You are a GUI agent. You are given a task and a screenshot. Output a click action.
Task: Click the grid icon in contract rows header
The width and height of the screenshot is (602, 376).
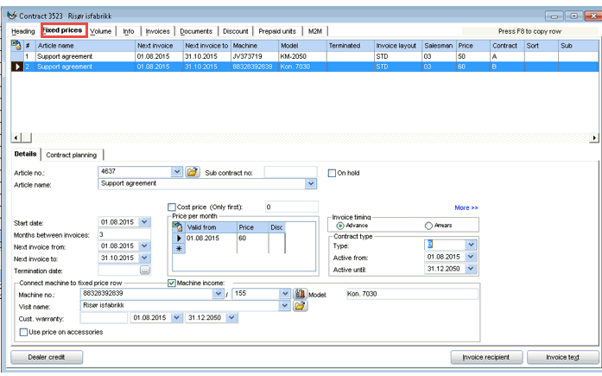[16, 45]
